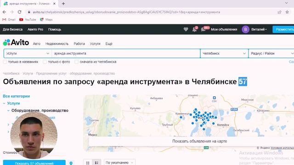The width and height of the screenshot is (294, 165).
Task: Click 'оборудование, производство' breadcrumb
Action: [x=92, y=73]
